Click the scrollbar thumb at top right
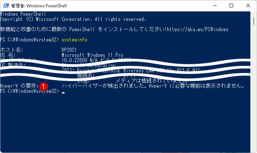 pyautogui.click(x=254, y=21)
